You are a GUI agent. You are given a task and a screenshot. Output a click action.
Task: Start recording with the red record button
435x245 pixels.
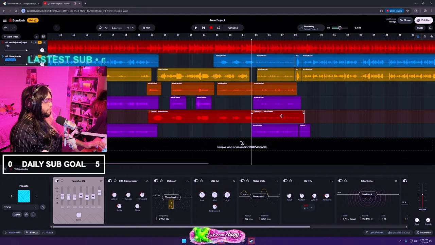211,28
